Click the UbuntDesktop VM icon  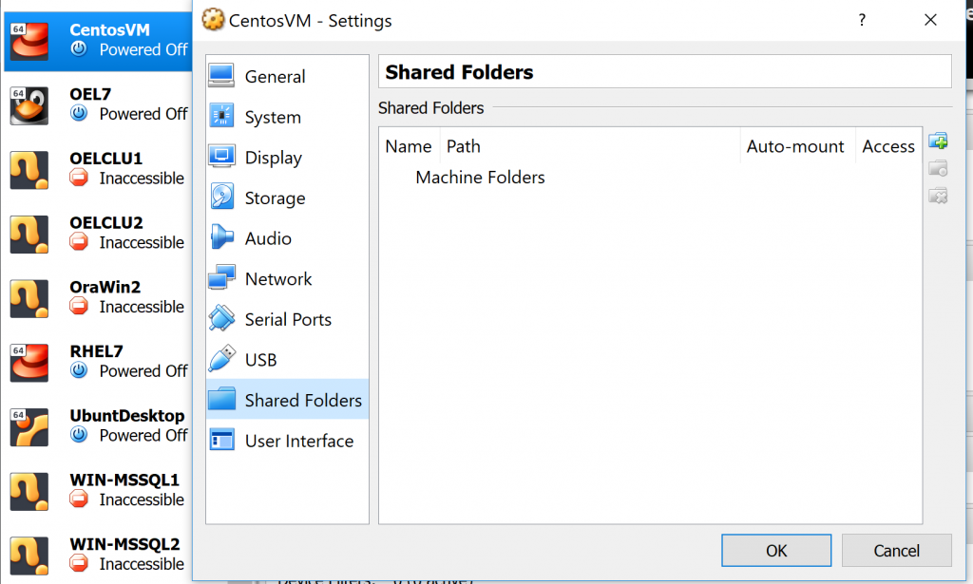[29, 427]
